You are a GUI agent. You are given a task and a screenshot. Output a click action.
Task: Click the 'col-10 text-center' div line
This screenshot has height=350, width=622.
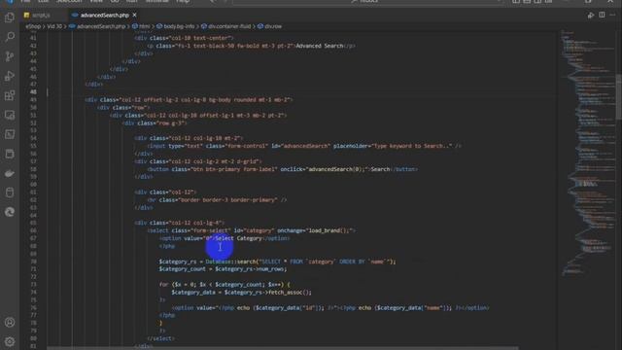184,38
